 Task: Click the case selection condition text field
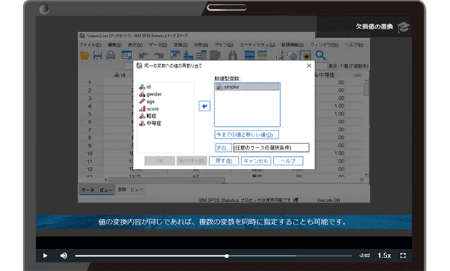pos(271,148)
